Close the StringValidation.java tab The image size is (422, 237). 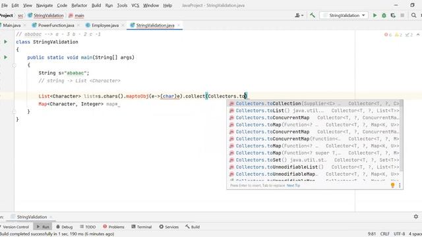(179, 25)
